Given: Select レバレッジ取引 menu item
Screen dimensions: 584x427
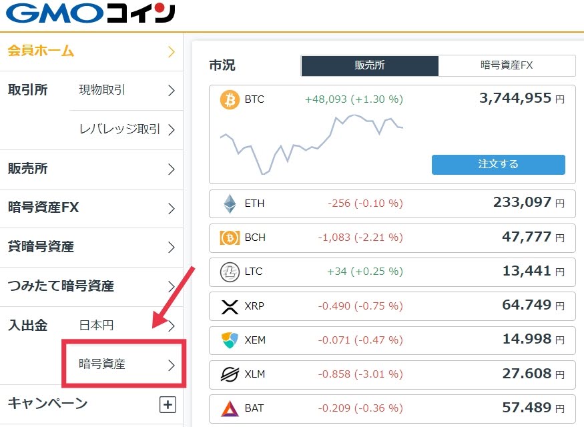Looking at the screenshot, I should (126, 130).
